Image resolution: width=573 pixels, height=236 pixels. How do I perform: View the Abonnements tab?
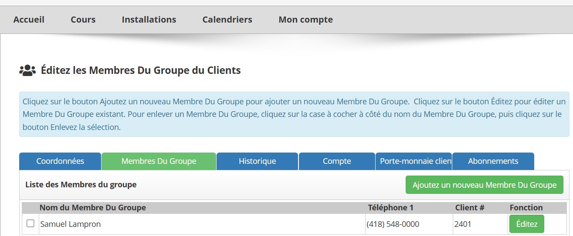point(493,161)
